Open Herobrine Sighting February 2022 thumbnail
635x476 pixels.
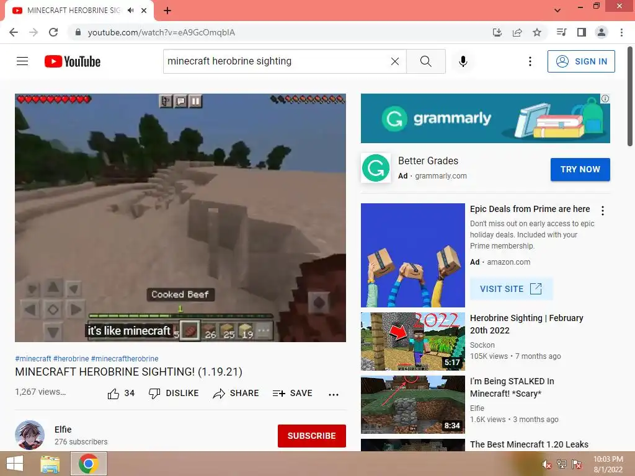tap(412, 342)
